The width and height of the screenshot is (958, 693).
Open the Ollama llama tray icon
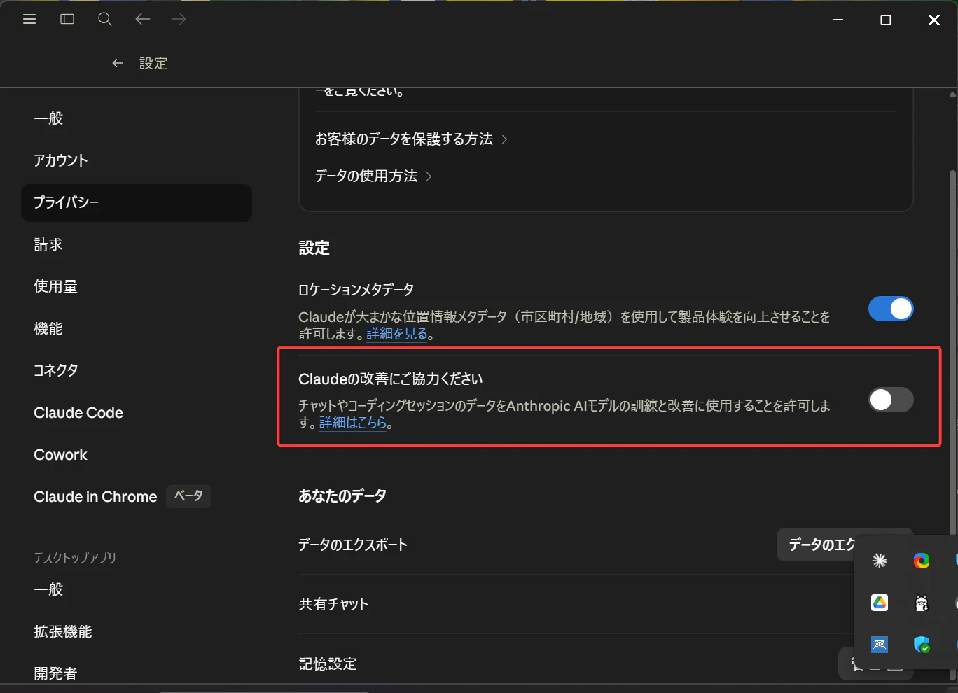click(922, 602)
